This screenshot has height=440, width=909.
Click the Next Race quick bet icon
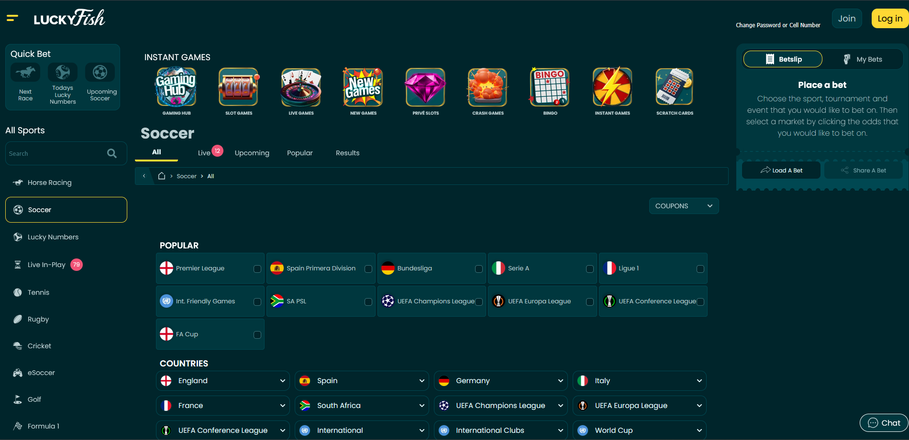(x=25, y=73)
